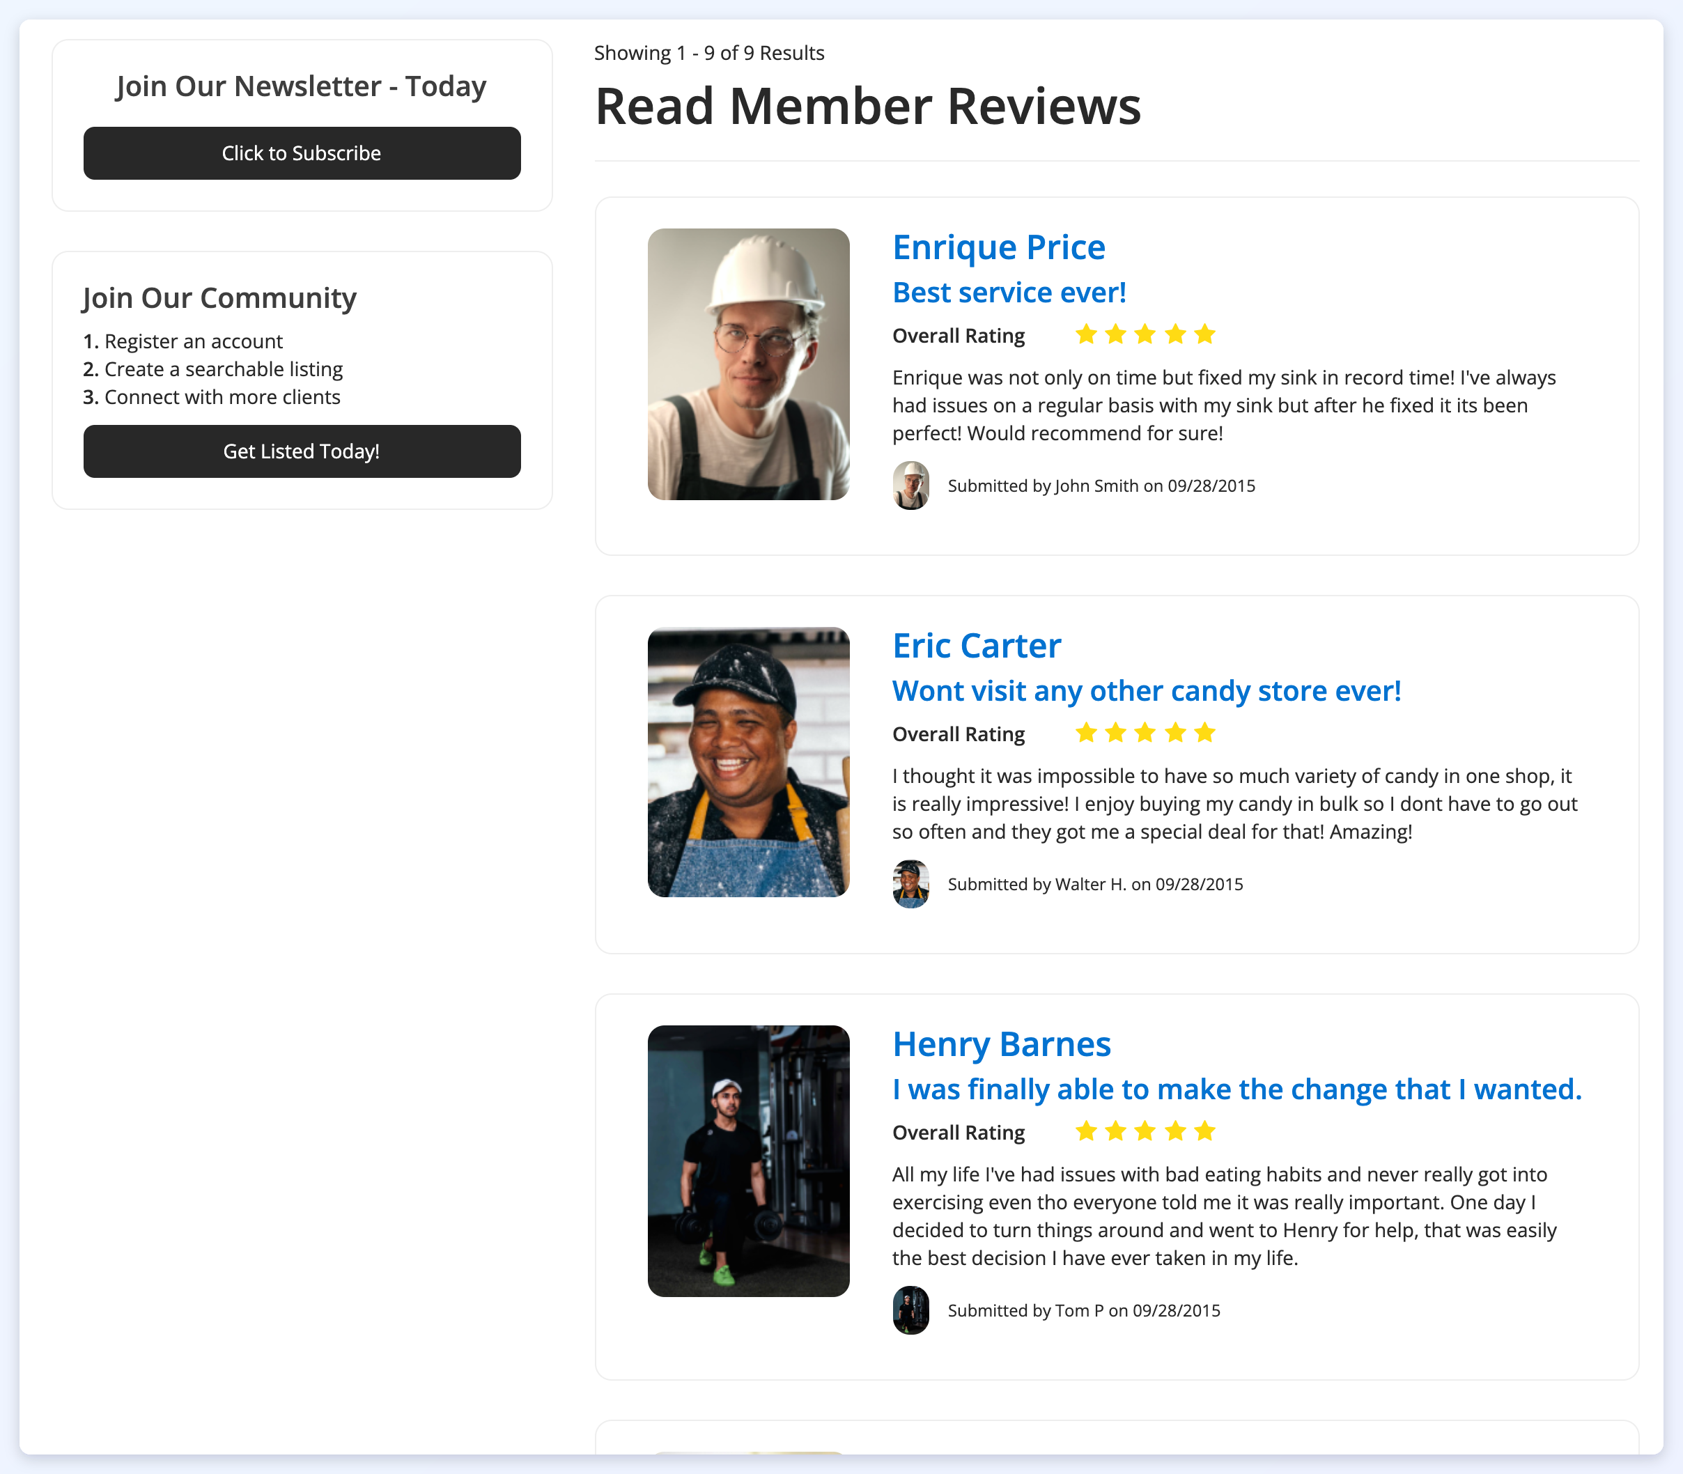Click Eric Carter's large profile photo
The height and width of the screenshot is (1474, 1683).
(x=749, y=761)
